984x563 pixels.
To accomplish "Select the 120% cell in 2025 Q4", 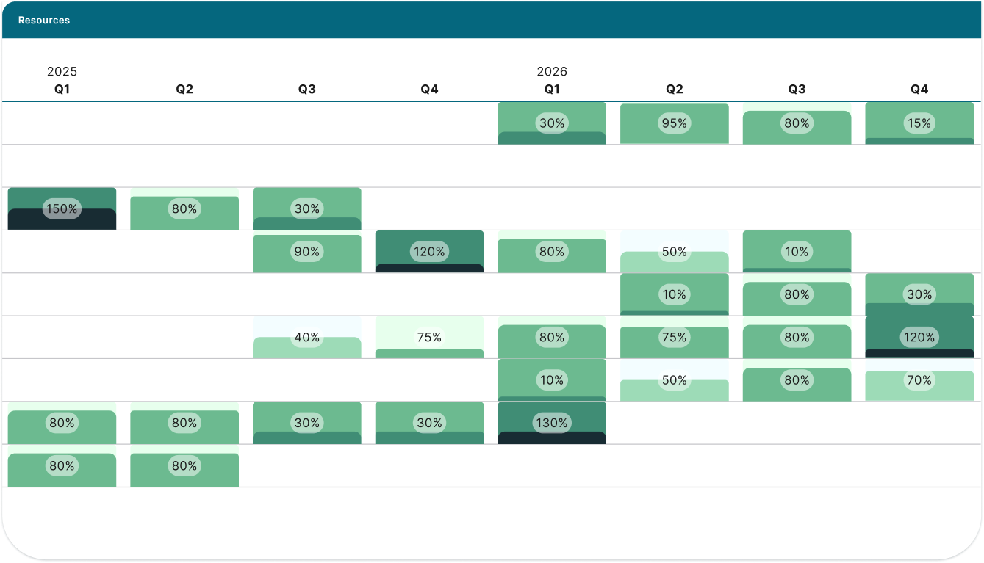I will click(429, 252).
